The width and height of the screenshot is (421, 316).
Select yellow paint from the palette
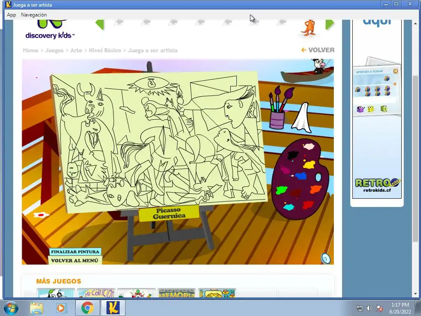click(x=309, y=165)
